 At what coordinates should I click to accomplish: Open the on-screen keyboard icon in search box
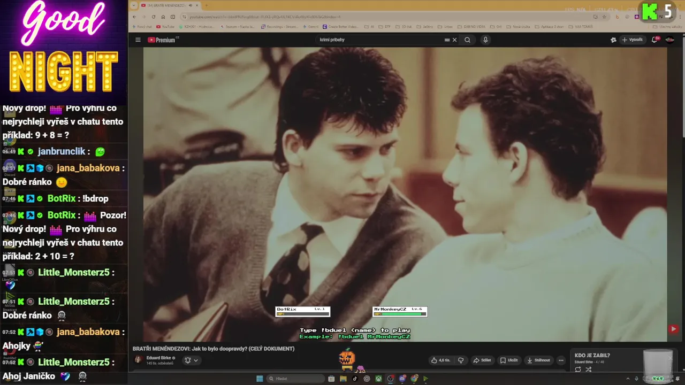tap(447, 40)
